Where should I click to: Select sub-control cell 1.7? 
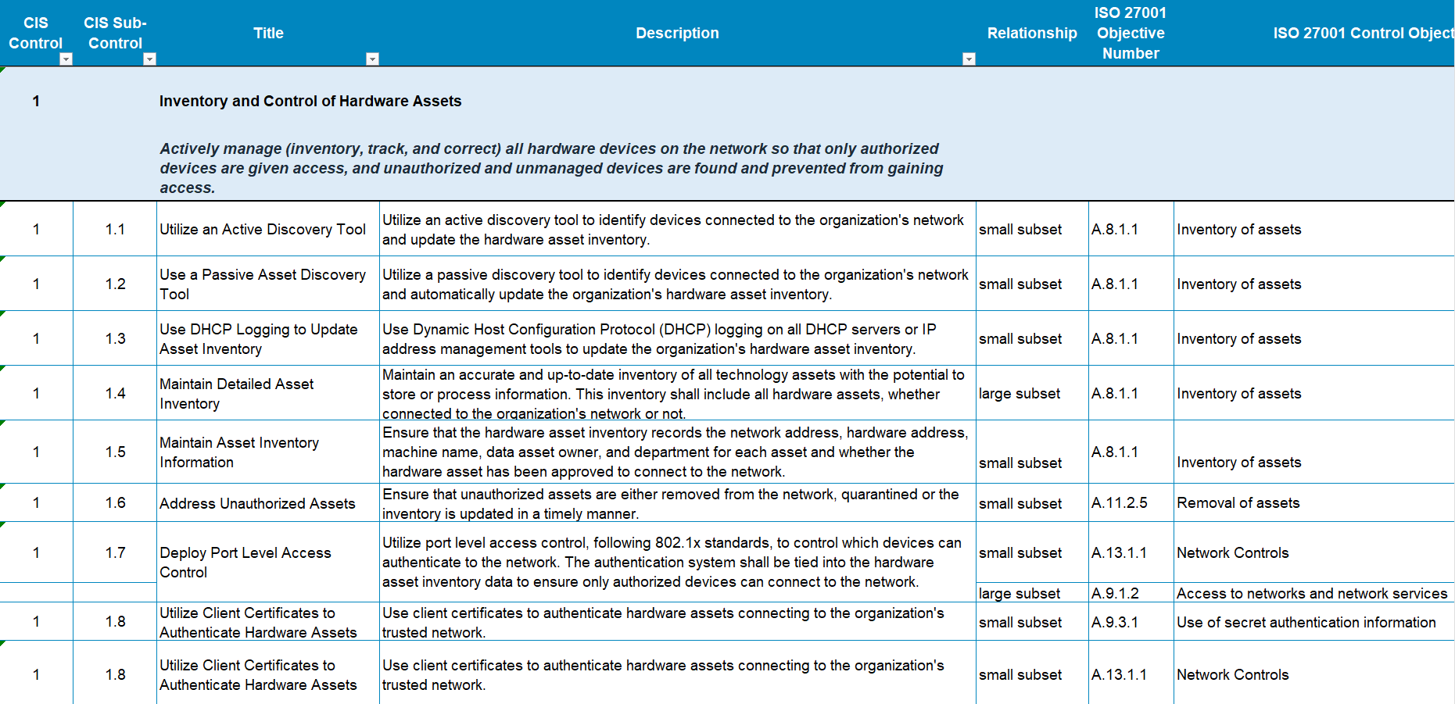(x=115, y=552)
